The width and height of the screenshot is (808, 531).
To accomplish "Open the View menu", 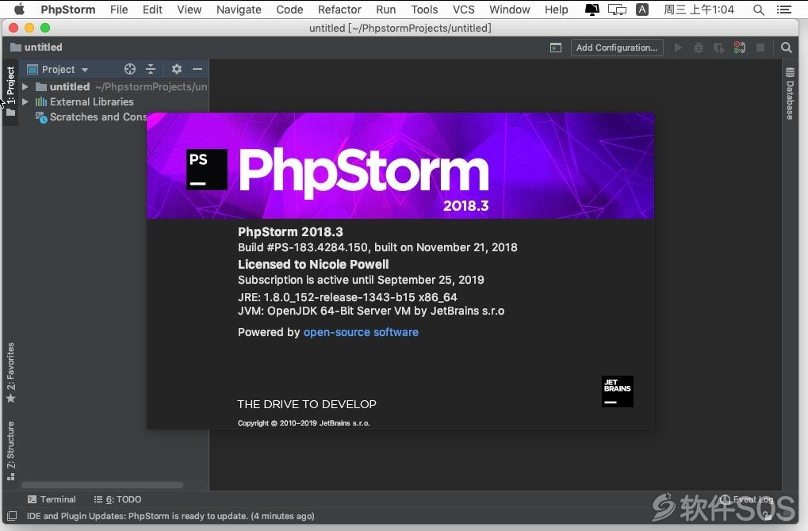I will pos(190,10).
